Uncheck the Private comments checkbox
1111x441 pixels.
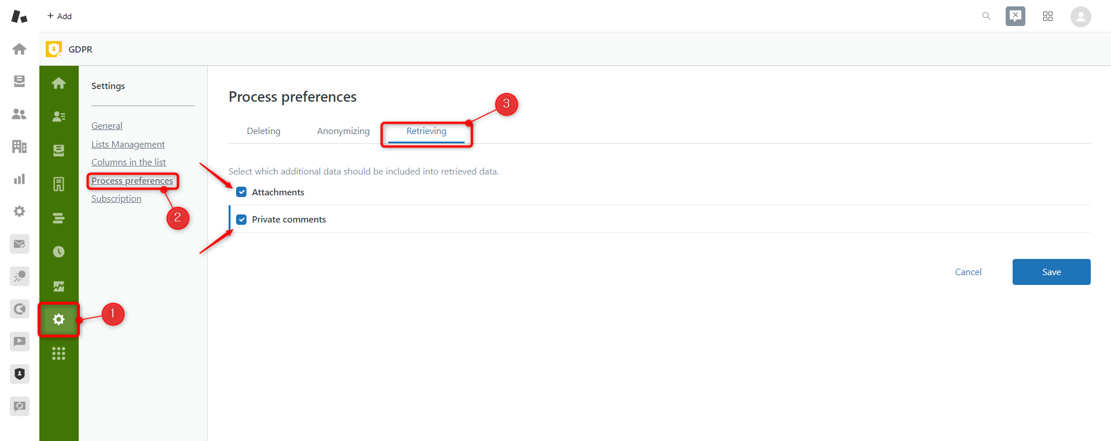[x=241, y=220]
